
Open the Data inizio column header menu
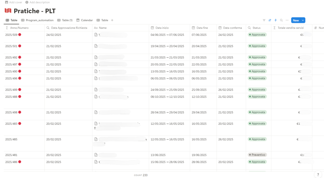pyautogui.click(x=162, y=28)
